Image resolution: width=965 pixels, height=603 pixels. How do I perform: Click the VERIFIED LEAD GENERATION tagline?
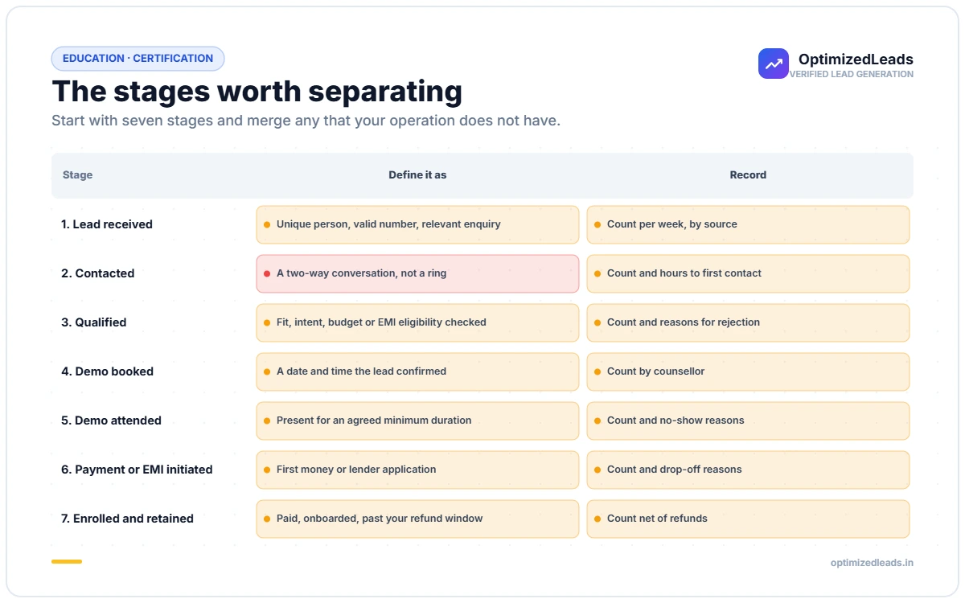click(x=852, y=74)
